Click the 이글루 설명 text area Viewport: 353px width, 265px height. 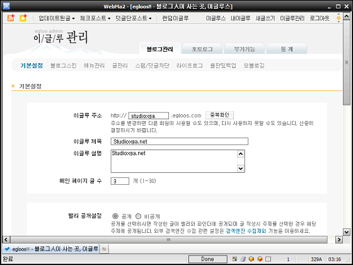click(x=178, y=161)
